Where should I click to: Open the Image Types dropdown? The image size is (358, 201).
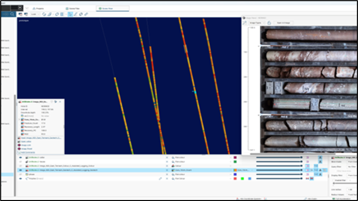[x=257, y=23]
